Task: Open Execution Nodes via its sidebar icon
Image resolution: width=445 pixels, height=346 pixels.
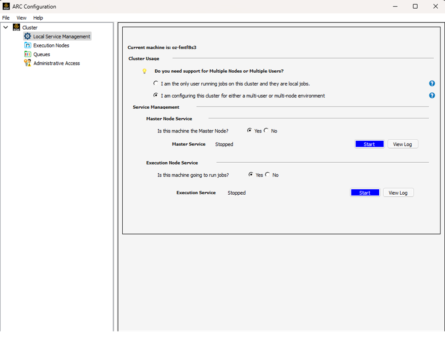Action: [27, 45]
